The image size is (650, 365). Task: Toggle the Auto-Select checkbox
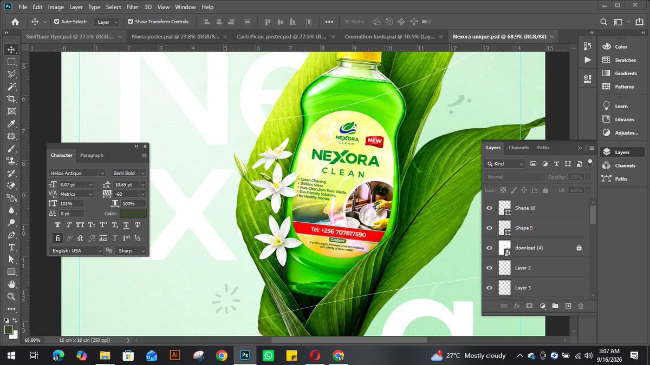56,22
